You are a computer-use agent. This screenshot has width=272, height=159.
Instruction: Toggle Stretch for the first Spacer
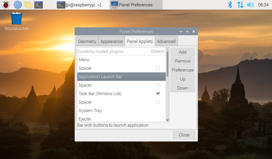[158, 68]
